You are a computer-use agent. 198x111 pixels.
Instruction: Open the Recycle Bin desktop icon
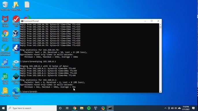(x=5, y=6)
